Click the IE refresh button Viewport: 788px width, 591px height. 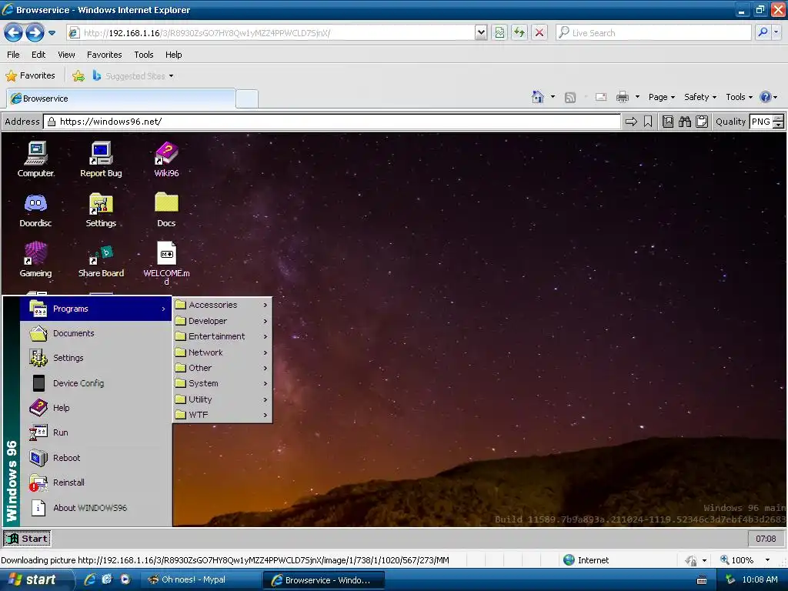tap(519, 33)
